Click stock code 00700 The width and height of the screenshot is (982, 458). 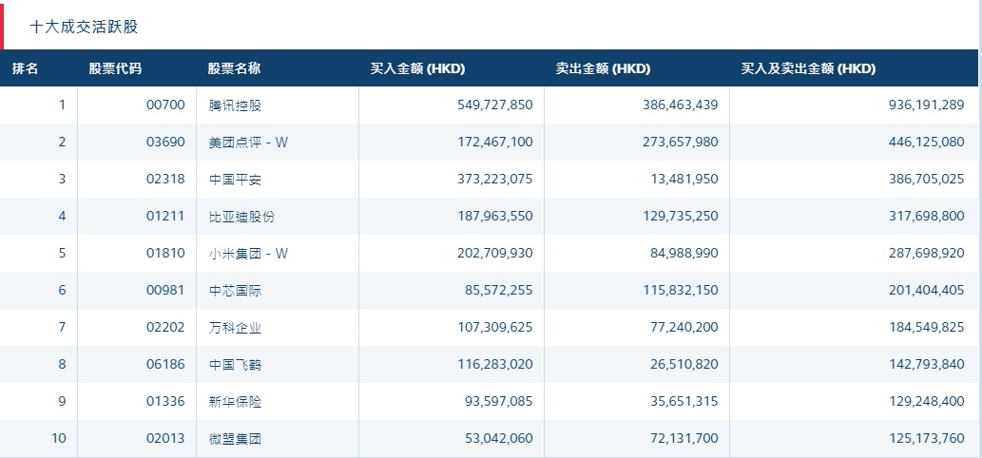[x=165, y=105]
